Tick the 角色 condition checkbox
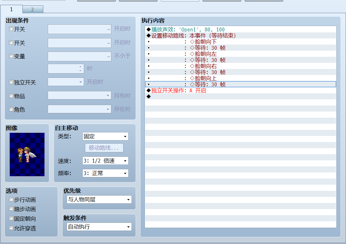346x244 pixels. (11, 109)
